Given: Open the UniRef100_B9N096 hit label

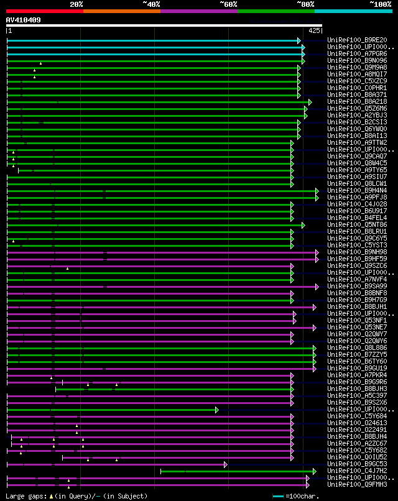Looking at the screenshot, I should (x=357, y=61).
